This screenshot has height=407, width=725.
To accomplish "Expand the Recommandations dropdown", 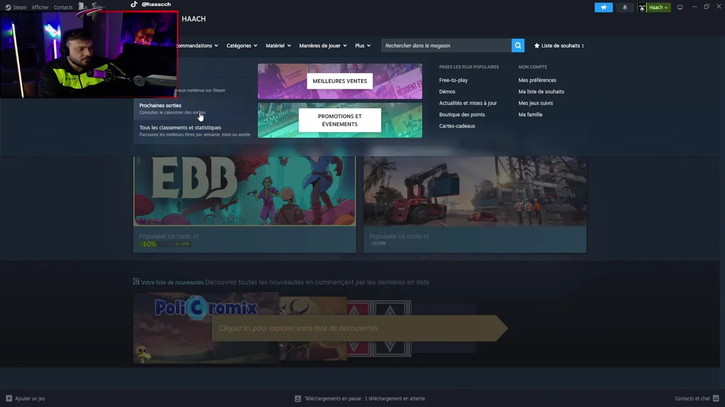I will click(x=197, y=46).
